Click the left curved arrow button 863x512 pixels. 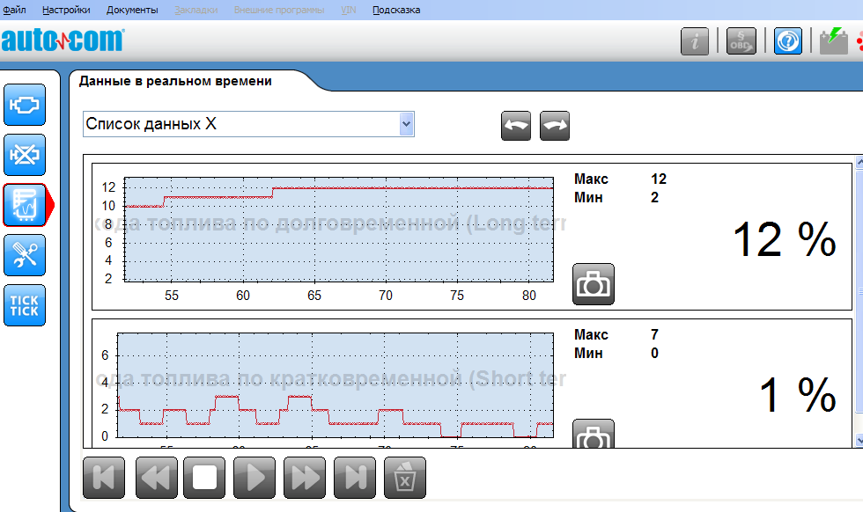(x=516, y=125)
